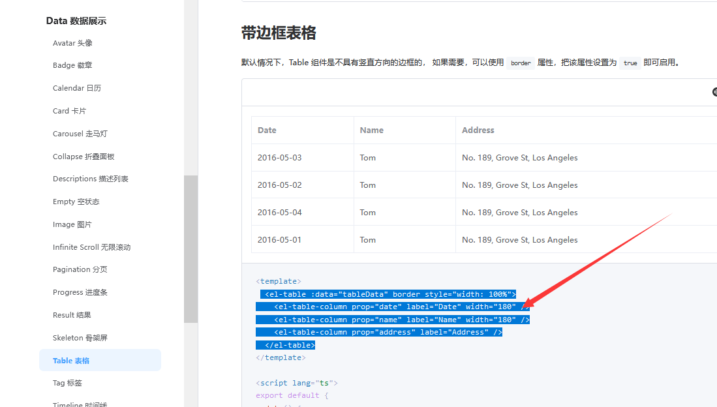This screenshot has height=407, width=717.
Task: Click address cell in 2016-05-04 row
Action: point(587,213)
